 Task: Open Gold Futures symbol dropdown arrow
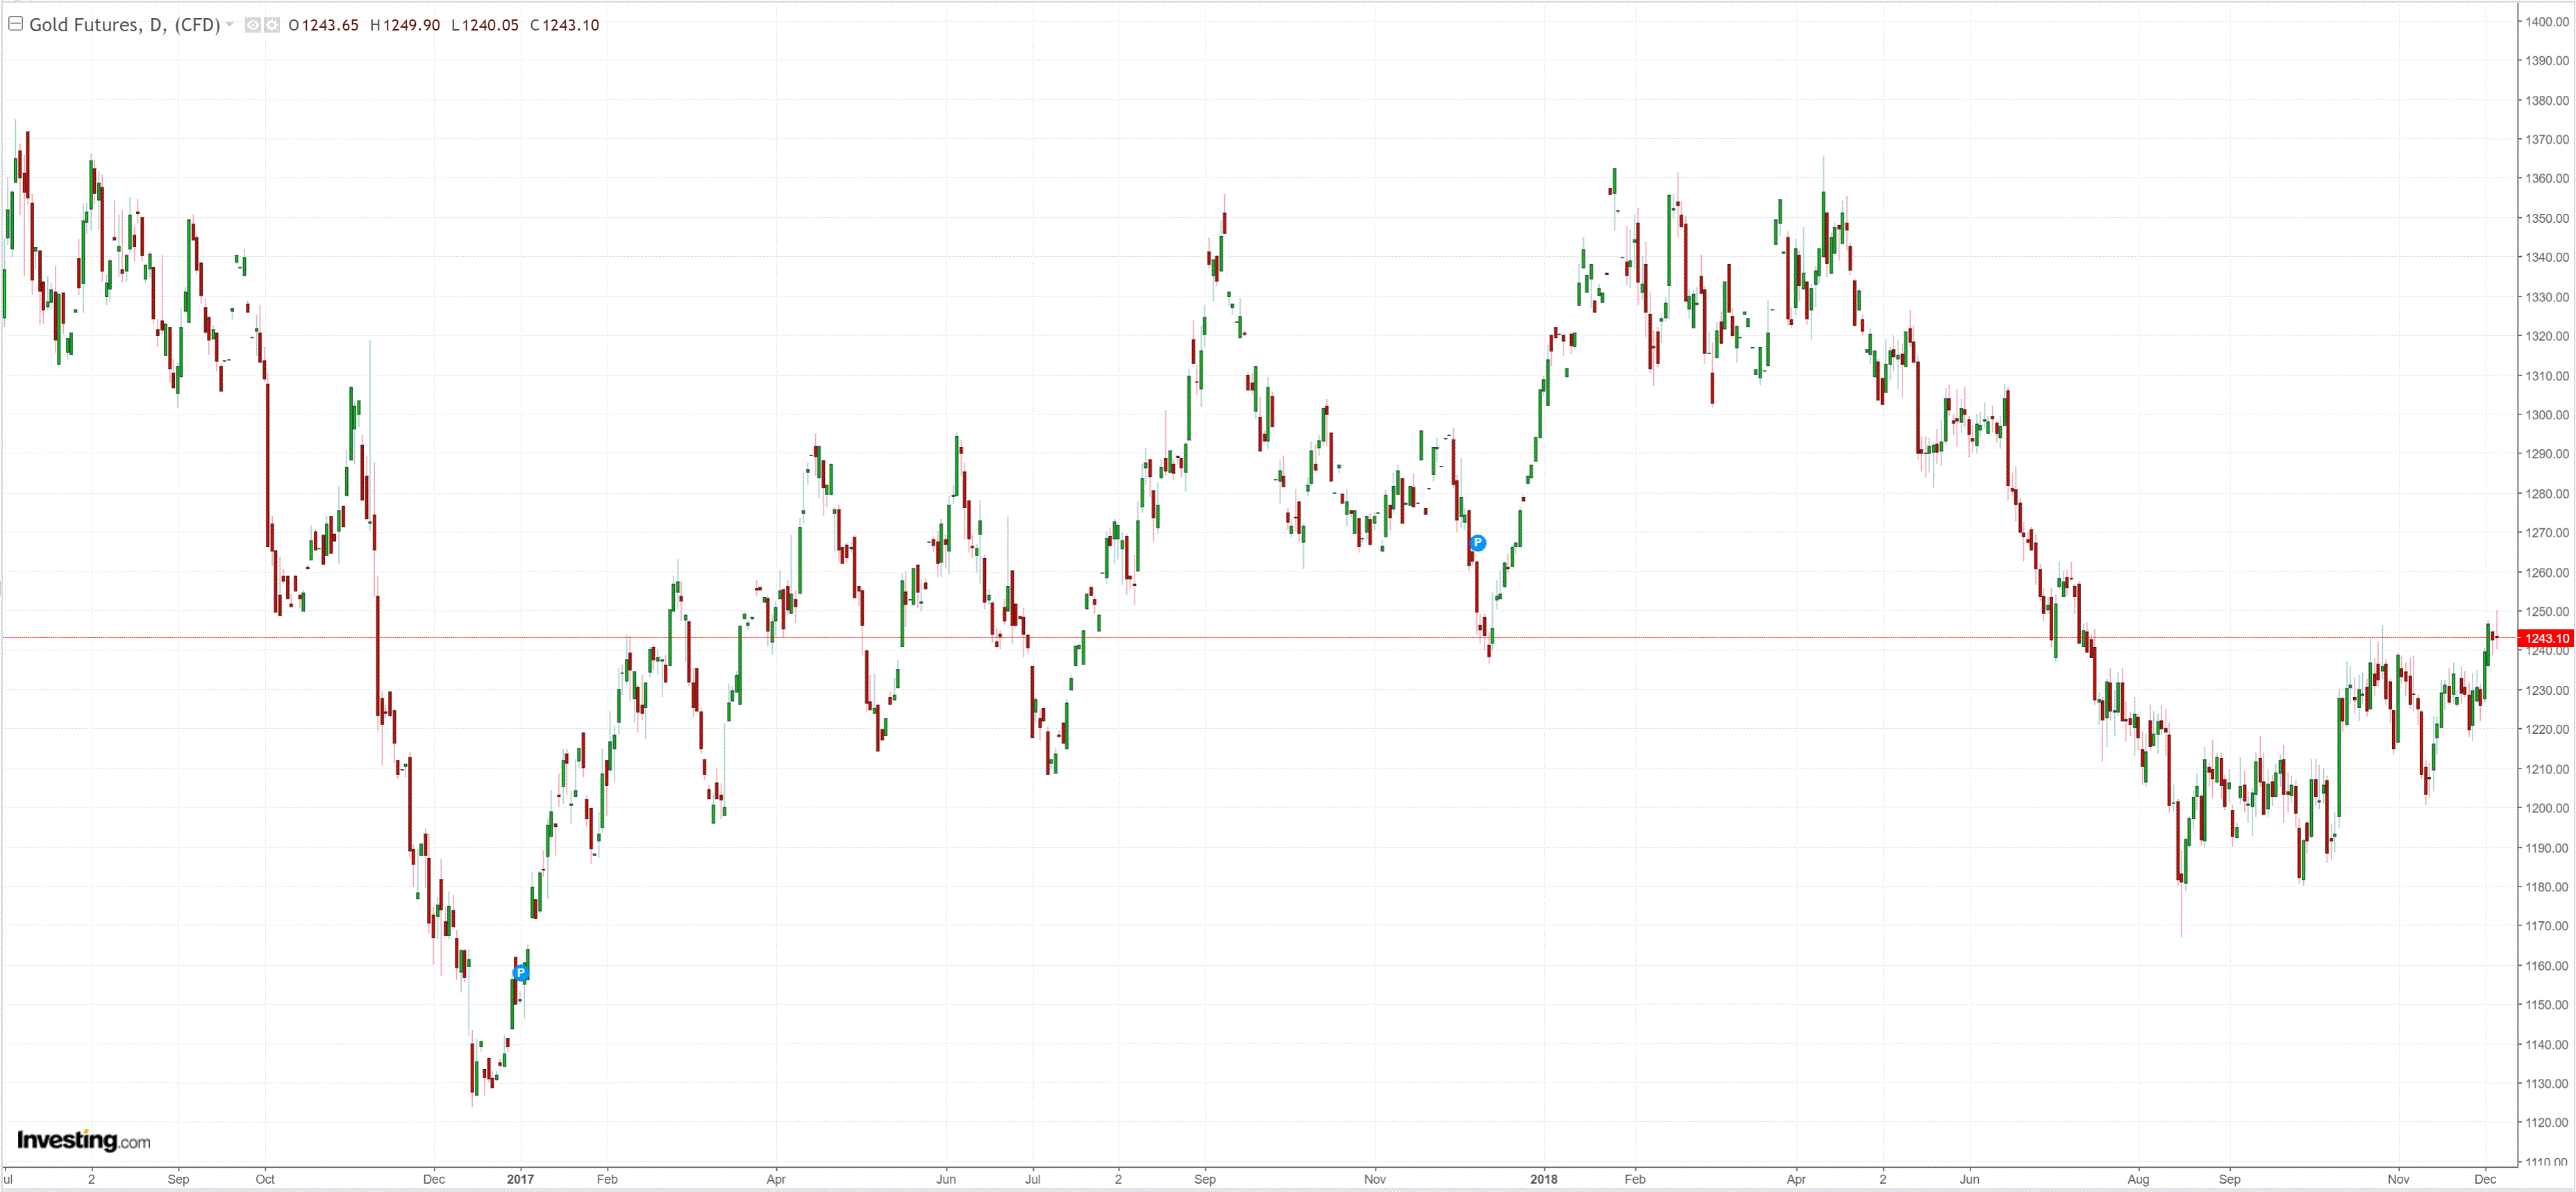coord(230,24)
